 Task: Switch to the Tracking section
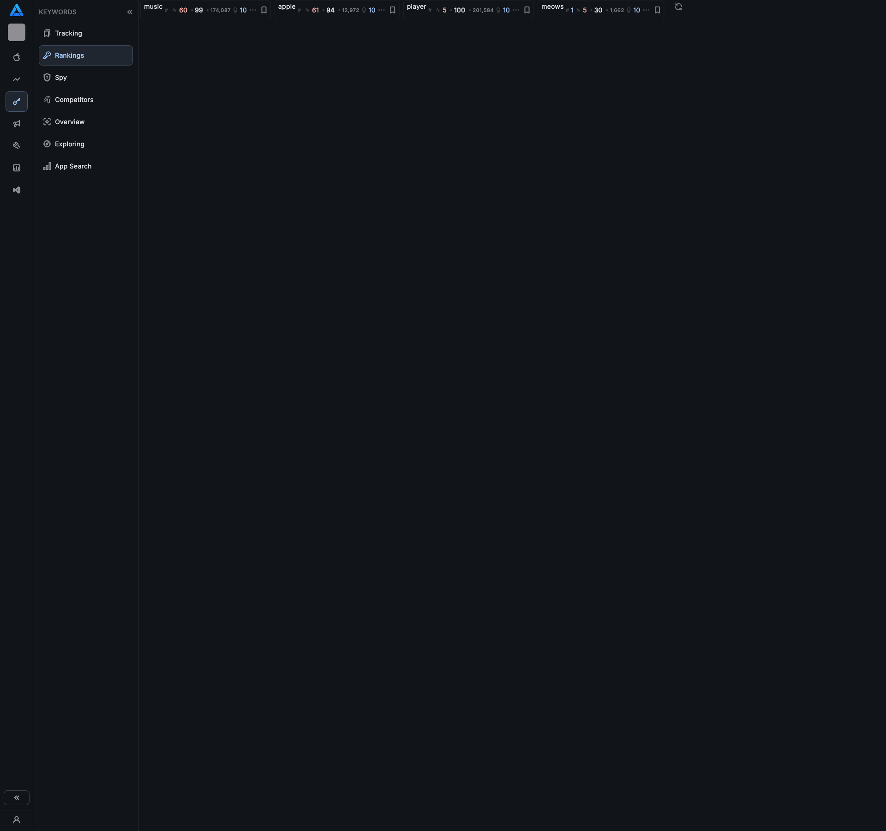pos(68,33)
